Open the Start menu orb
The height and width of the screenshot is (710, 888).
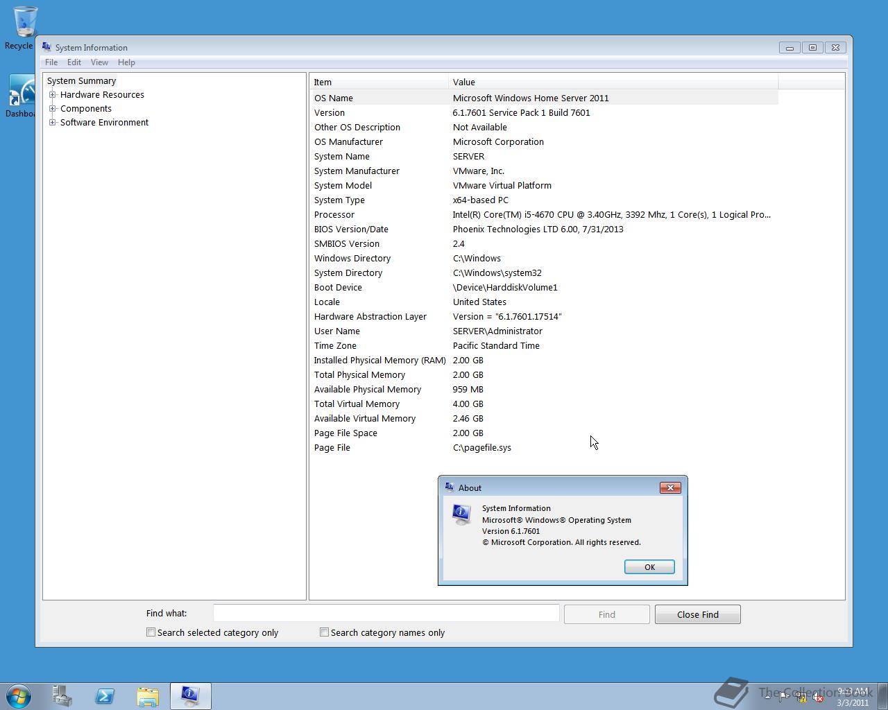(x=19, y=696)
